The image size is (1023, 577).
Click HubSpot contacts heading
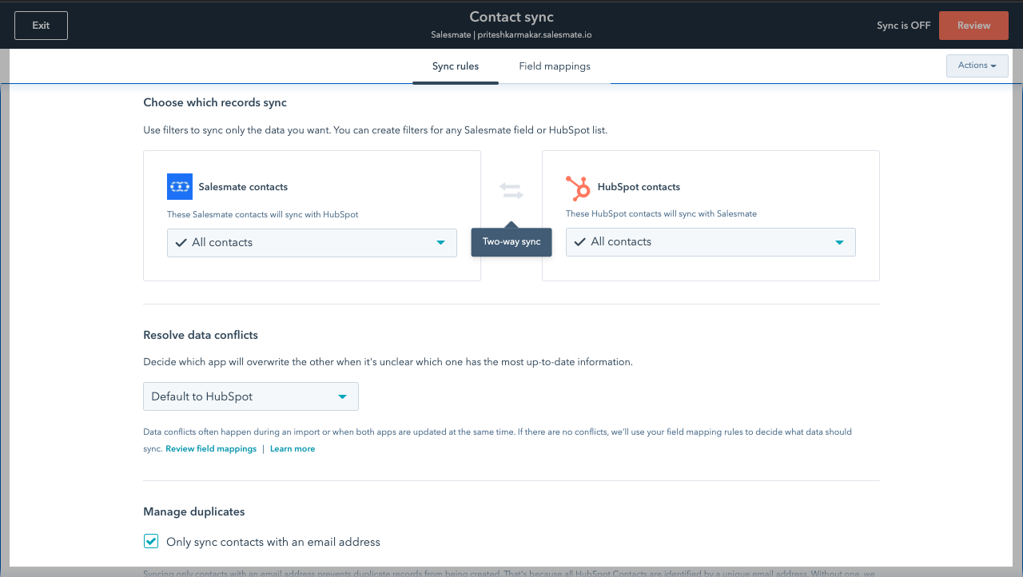click(639, 187)
